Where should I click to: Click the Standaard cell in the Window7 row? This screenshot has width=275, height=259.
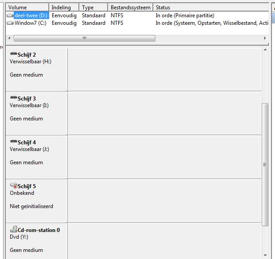point(93,23)
